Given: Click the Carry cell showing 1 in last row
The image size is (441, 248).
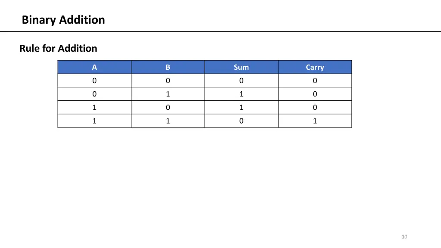Looking at the screenshot, I should [x=315, y=121].
